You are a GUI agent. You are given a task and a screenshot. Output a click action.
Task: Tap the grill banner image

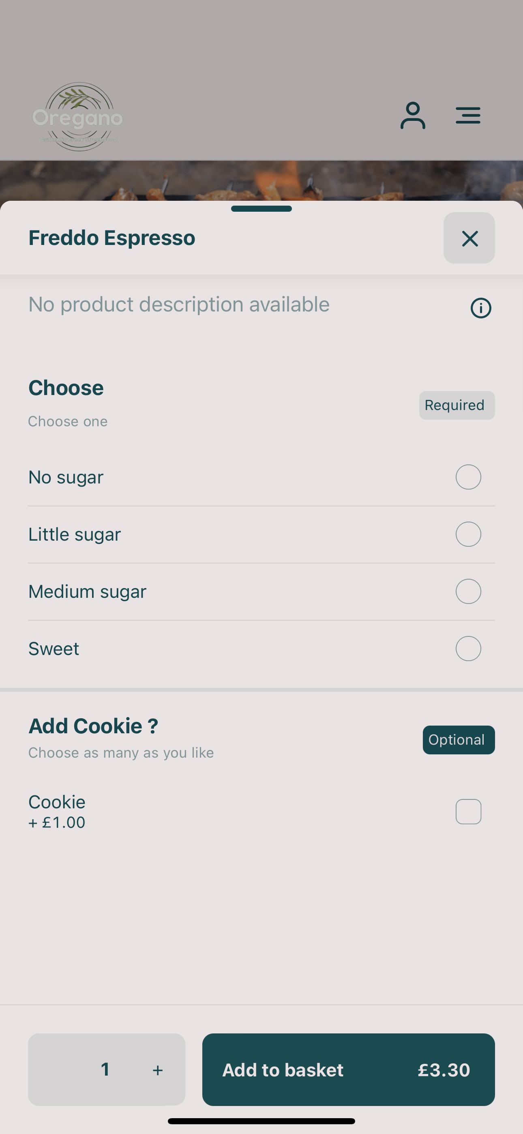click(x=261, y=181)
